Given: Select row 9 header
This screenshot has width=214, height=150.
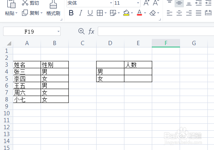Looking at the screenshot, I should point(7,106).
